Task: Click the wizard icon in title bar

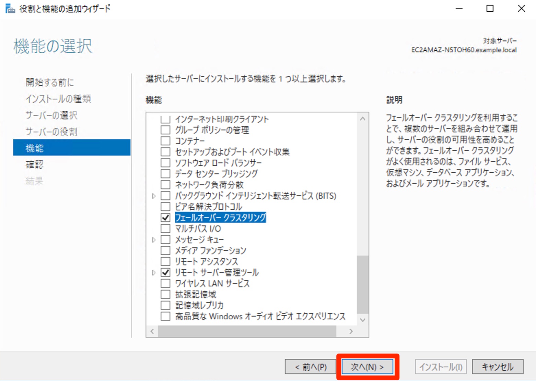Action: click(x=10, y=9)
